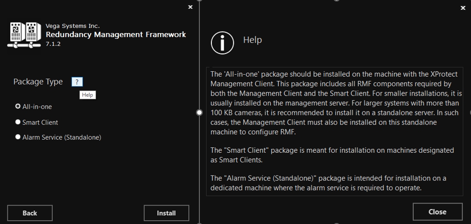
Task: Select the All-in-one package option
Action: [18, 106]
